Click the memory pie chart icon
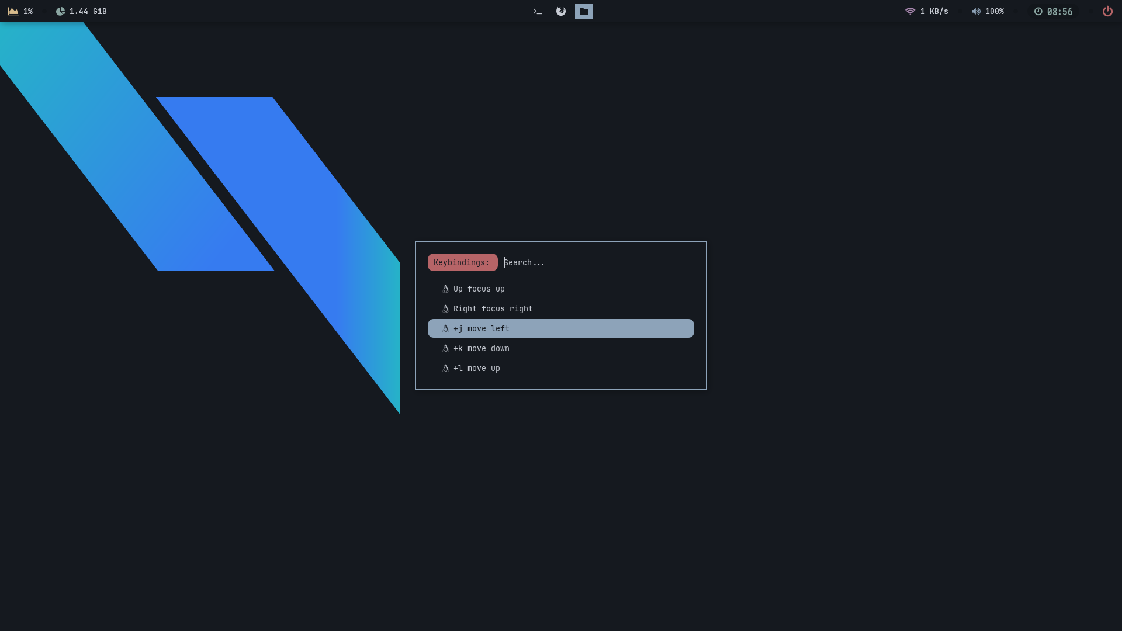1122x631 pixels. pos(60,11)
